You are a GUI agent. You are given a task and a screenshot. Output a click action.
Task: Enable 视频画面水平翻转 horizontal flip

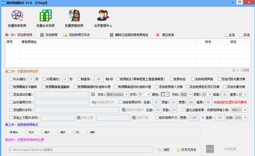point(11,87)
